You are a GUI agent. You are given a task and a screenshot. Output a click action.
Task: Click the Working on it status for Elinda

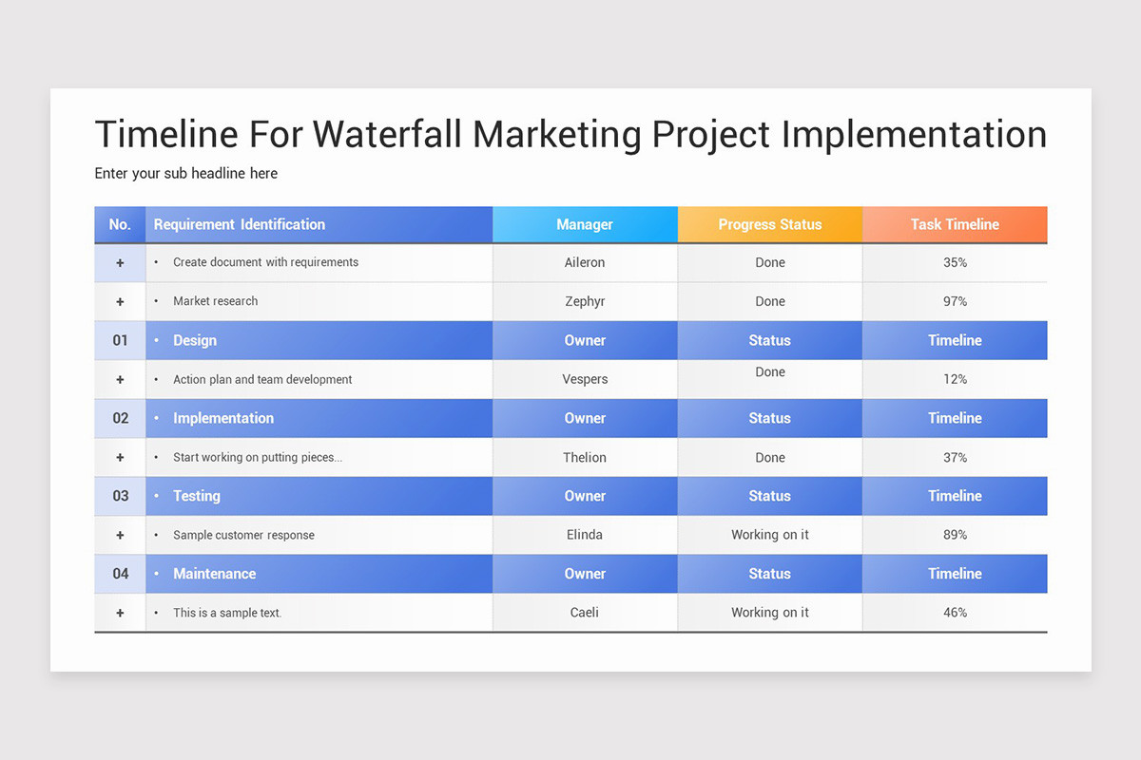[769, 535]
